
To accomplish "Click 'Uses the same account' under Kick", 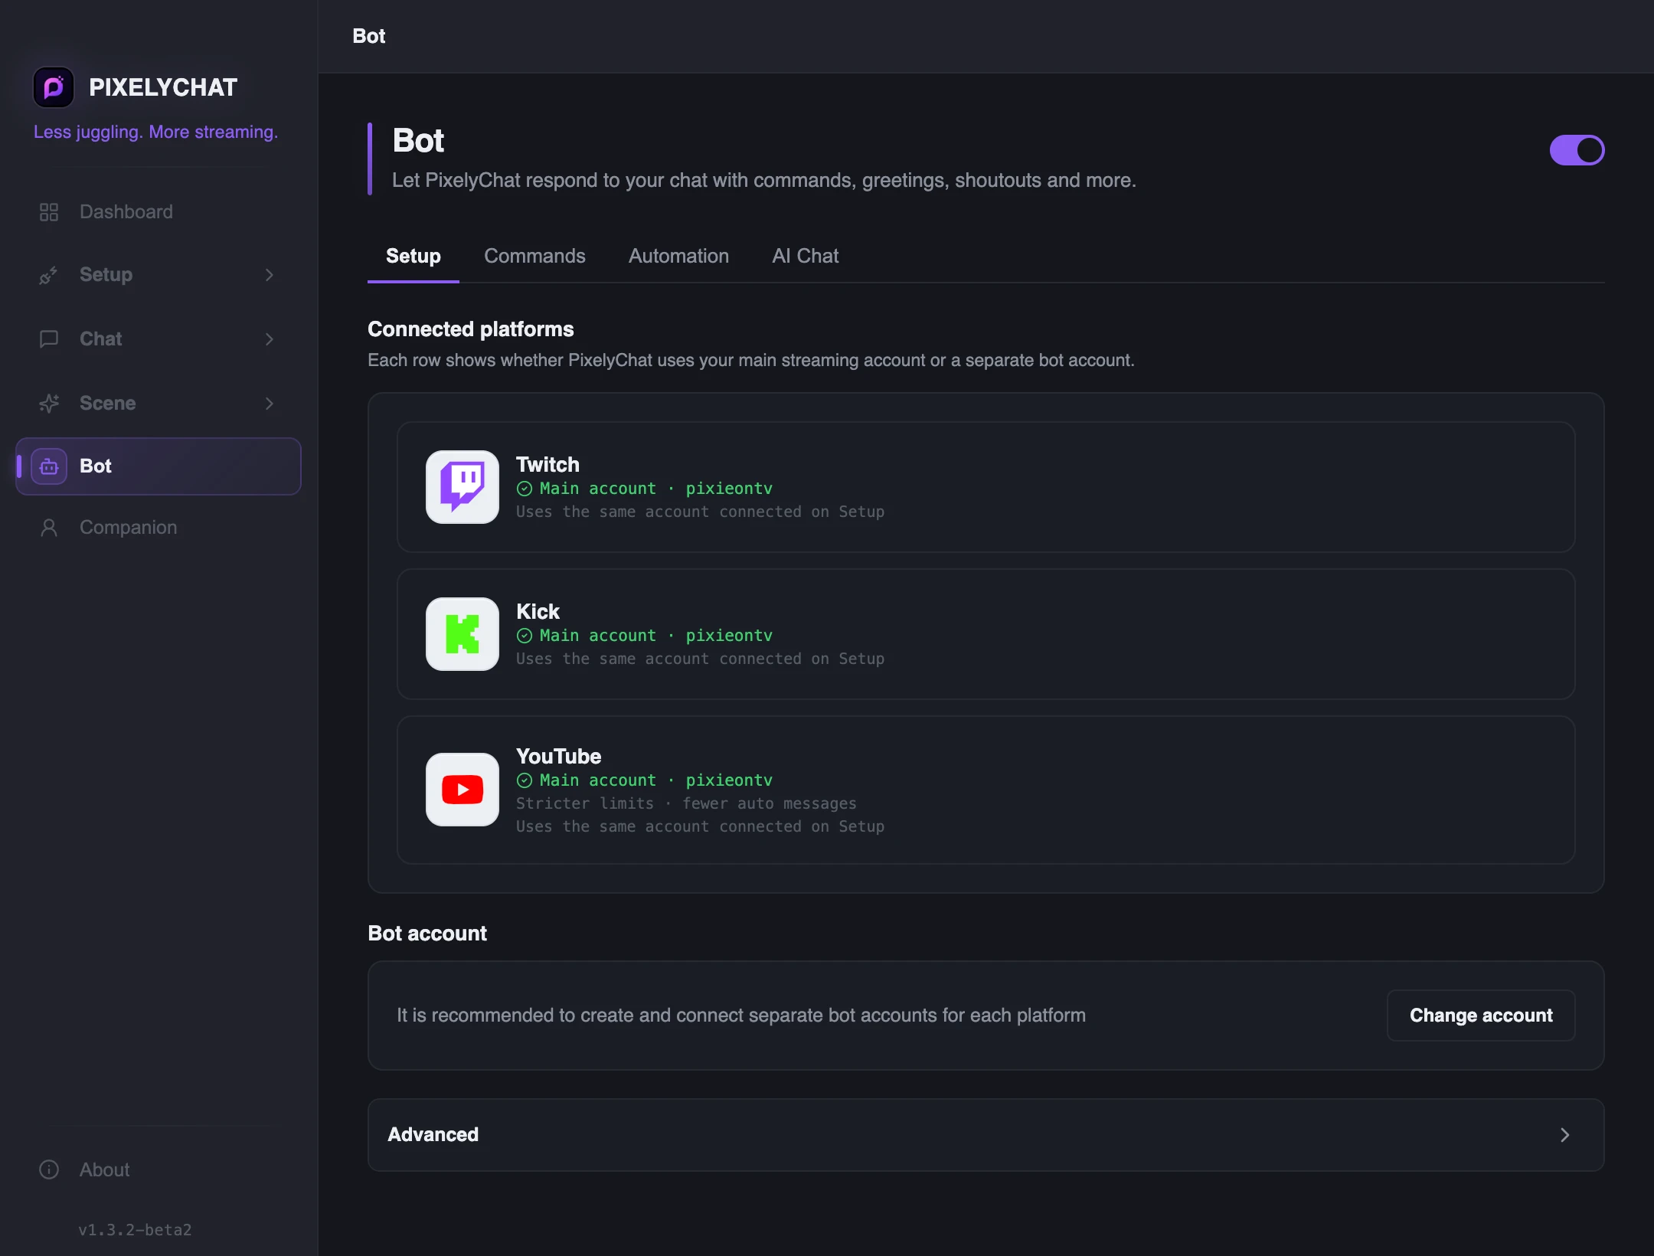I will (700, 659).
